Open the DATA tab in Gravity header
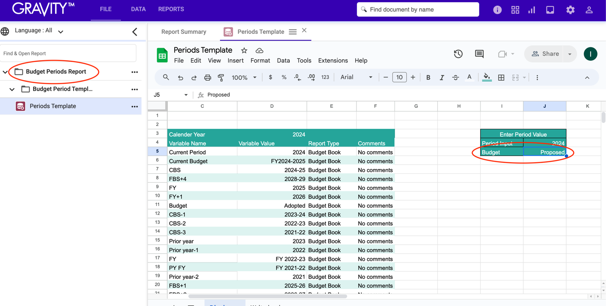 (138, 9)
